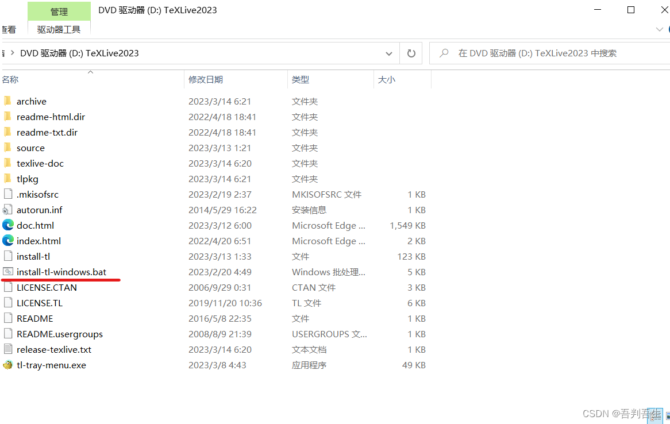Click the batch file icon for install-tl-windows.bat

[8, 271]
